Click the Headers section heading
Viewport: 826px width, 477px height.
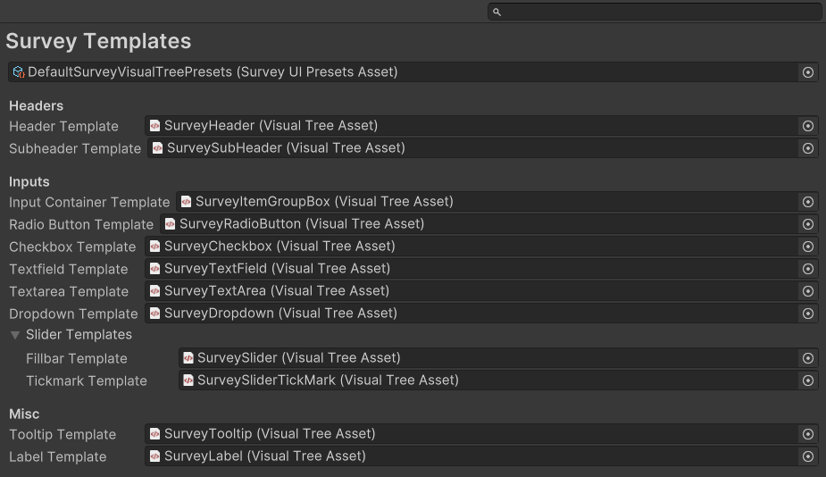[x=36, y=106]
